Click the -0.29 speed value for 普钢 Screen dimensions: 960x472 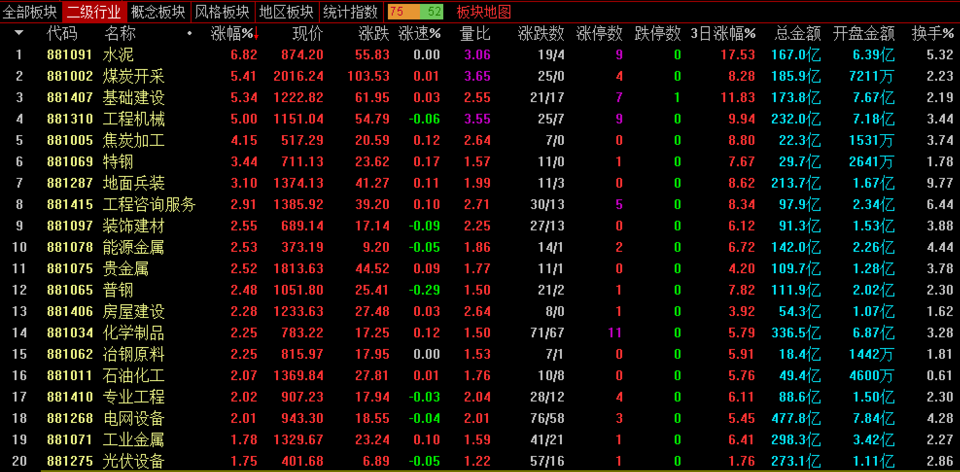[x=424, y=290]
